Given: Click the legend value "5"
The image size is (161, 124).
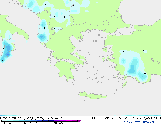Looking at the screenshot, I should point(25,123).
